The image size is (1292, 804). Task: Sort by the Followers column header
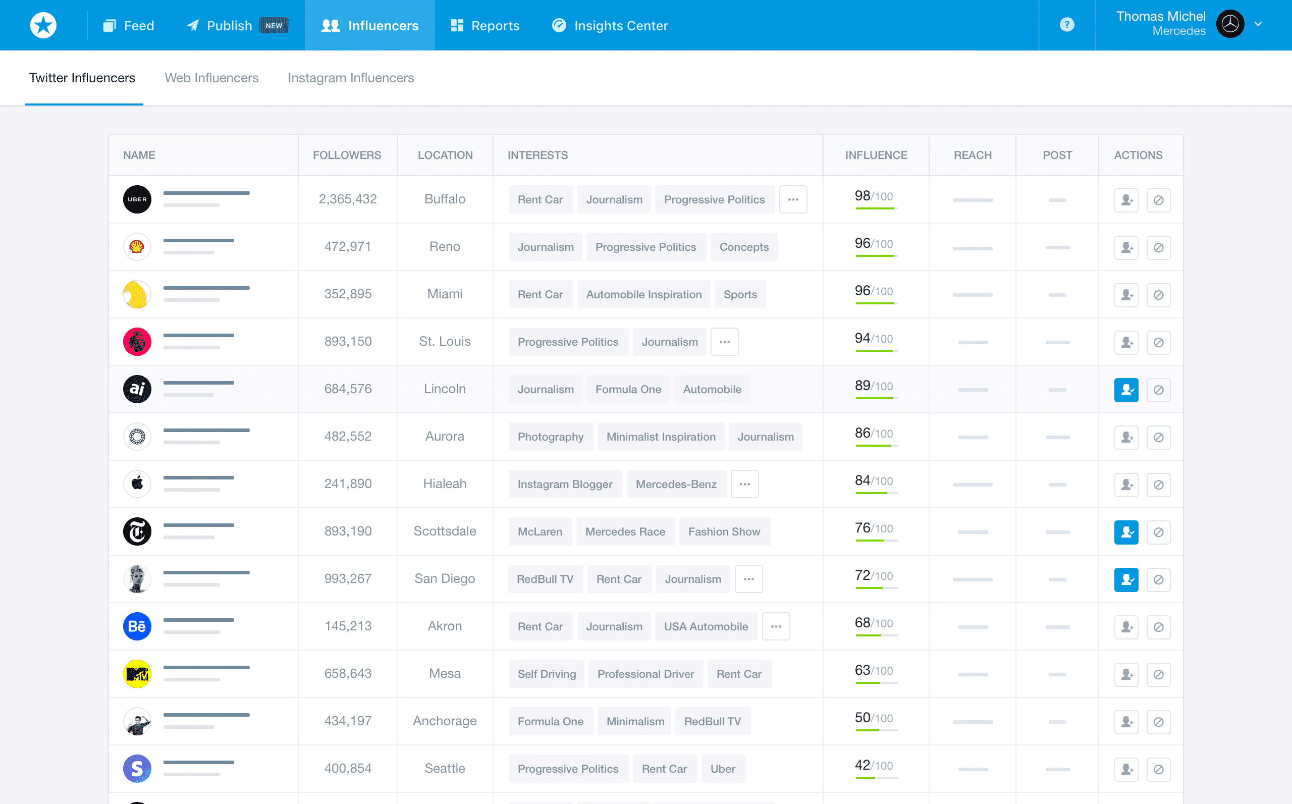tap(347, 155)
